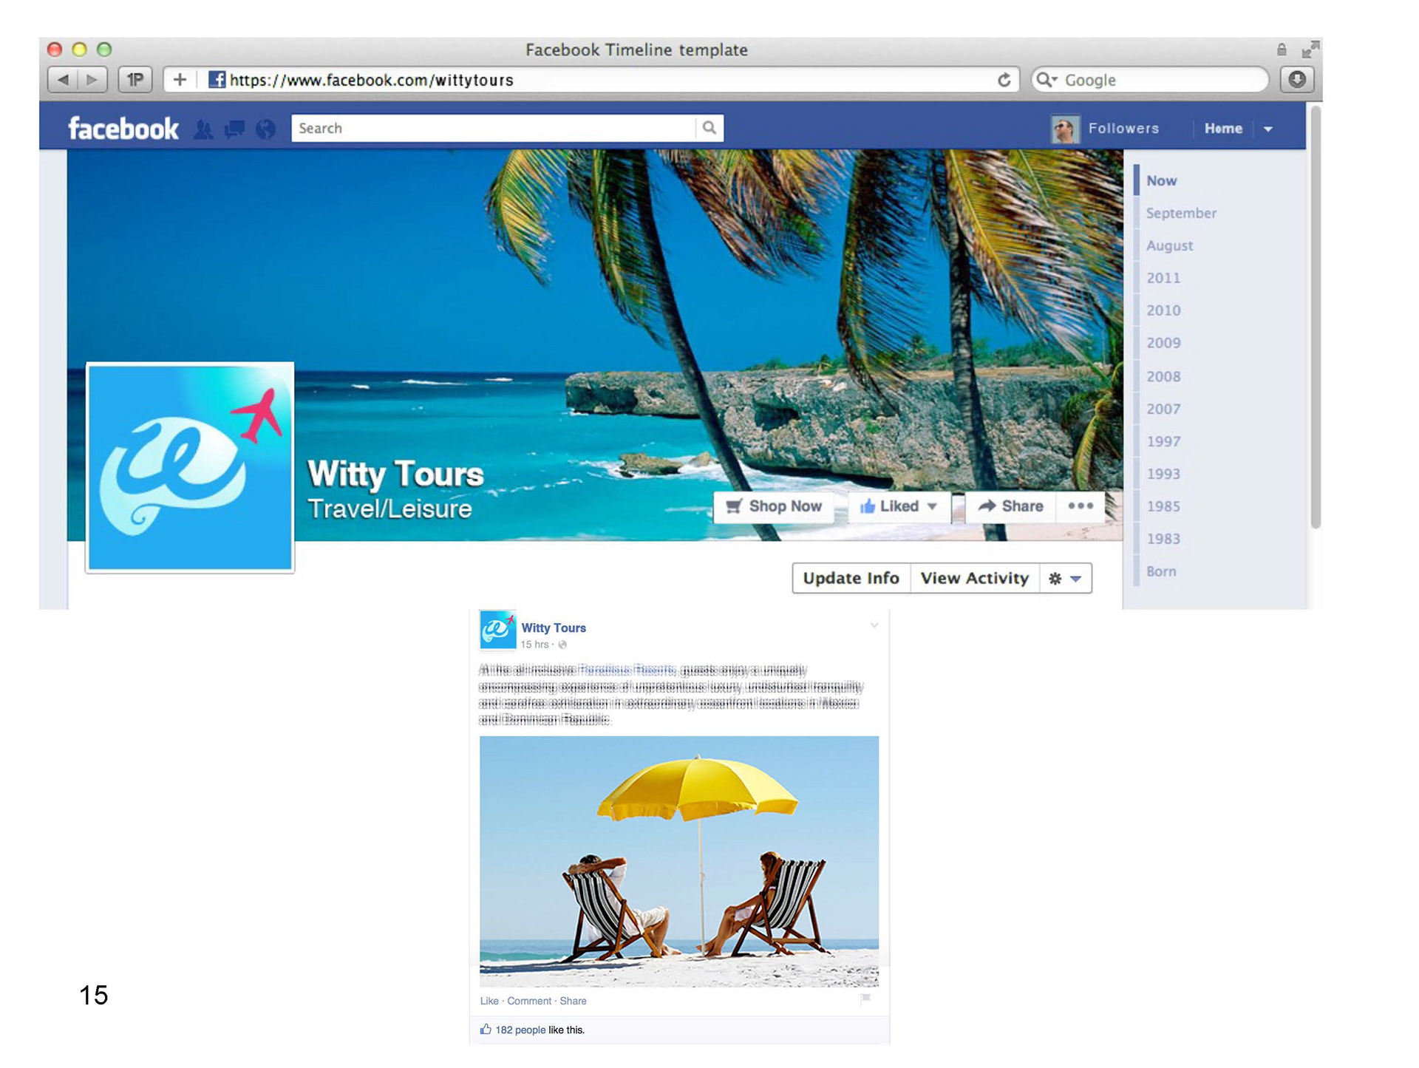Jump to 2010 in timeline sidebar
This screenshot has width=1419, height=1068.
[1163, 311]
